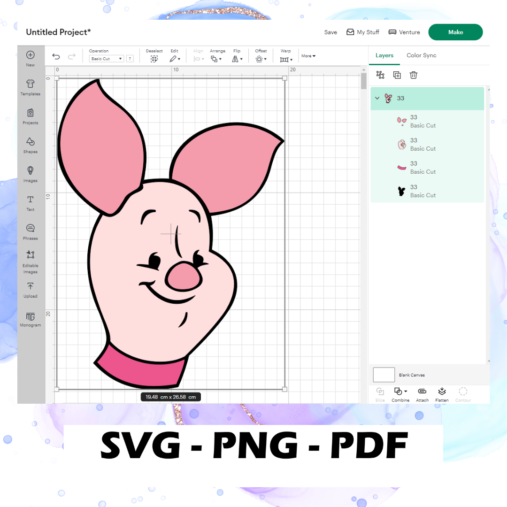Click the top-right selection handle
The width and height of the screenshot is (507, 507).
point(284,78)
